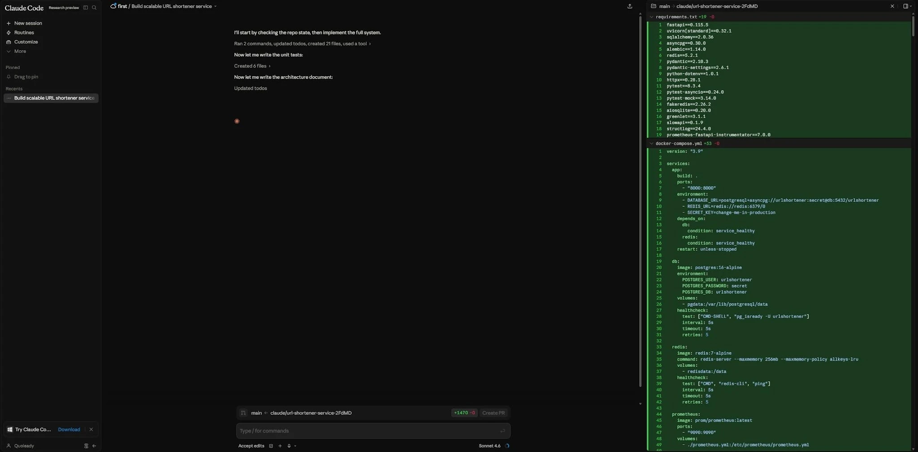
Task: Open Routines in sidebar
Action: [x=24, y=33]
